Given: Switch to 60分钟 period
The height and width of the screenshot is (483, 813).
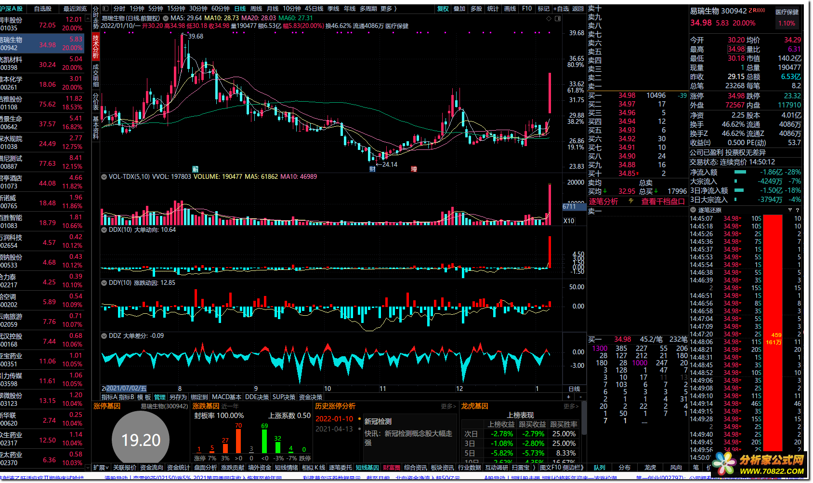Looking at the screenshot, I should coord(221,9).
